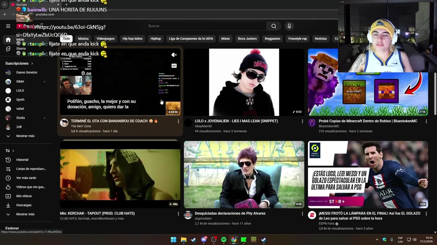Open Desquiciadas declaraciones de Pity Alvarez thumbnail
This screenshot has width=437, height=245.
pos(244,175)
